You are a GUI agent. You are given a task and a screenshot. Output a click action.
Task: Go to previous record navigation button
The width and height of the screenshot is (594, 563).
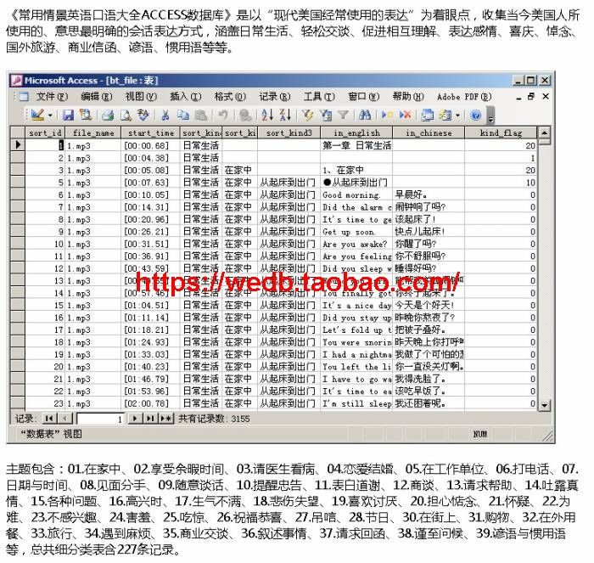[64, 418]
